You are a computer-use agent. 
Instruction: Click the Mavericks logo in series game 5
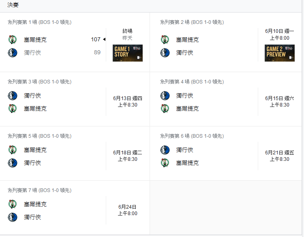coord(13,163)
